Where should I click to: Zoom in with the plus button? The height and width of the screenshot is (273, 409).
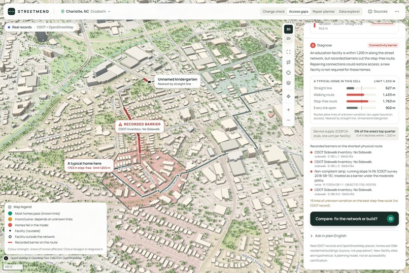coord(288,110)
